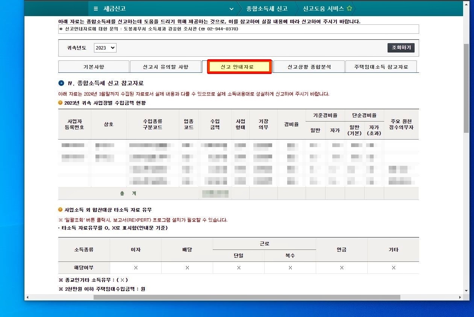Open the 주택임대소득 참고자료 tab
The image size is (474, 317).
(x=381, y=67)
